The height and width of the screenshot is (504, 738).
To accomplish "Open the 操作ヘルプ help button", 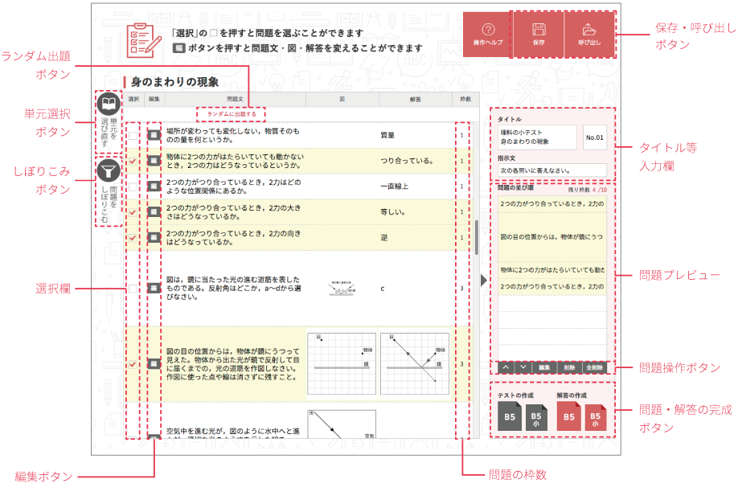I will pyautogui.click(x=488, y=34).
